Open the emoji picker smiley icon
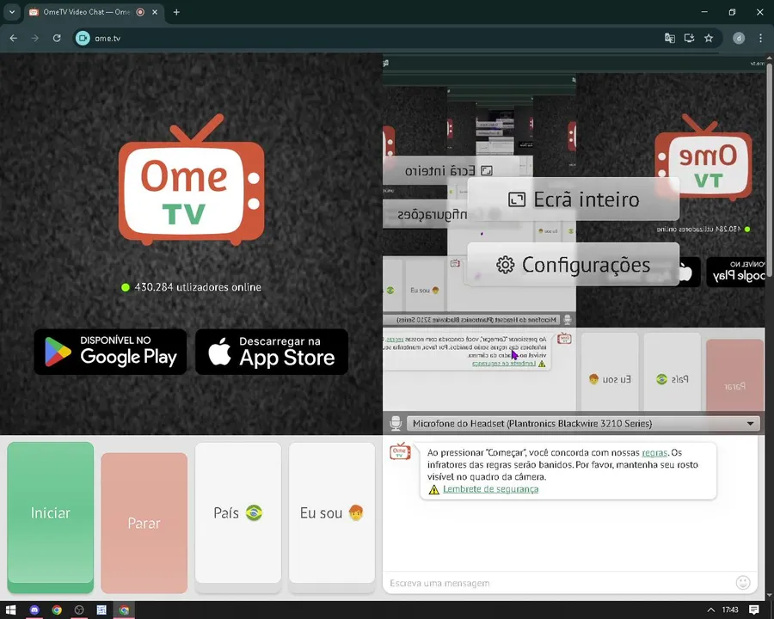 coord(743,583)
